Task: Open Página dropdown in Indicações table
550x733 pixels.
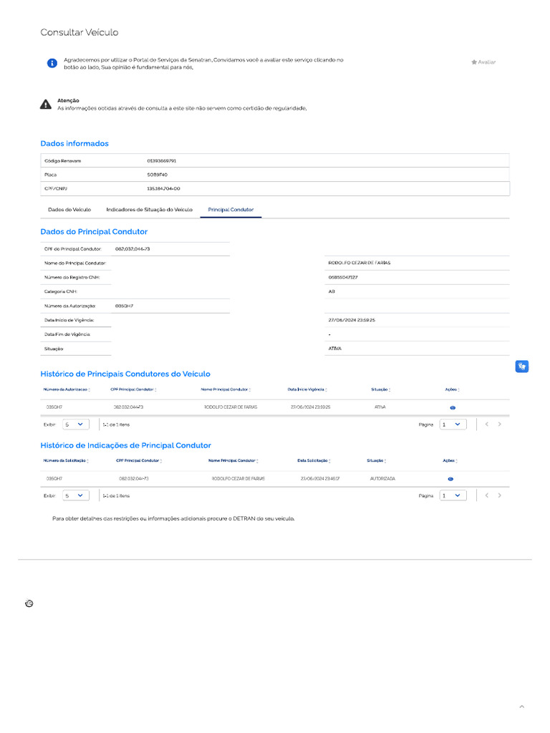Action: tap(453, 495)
